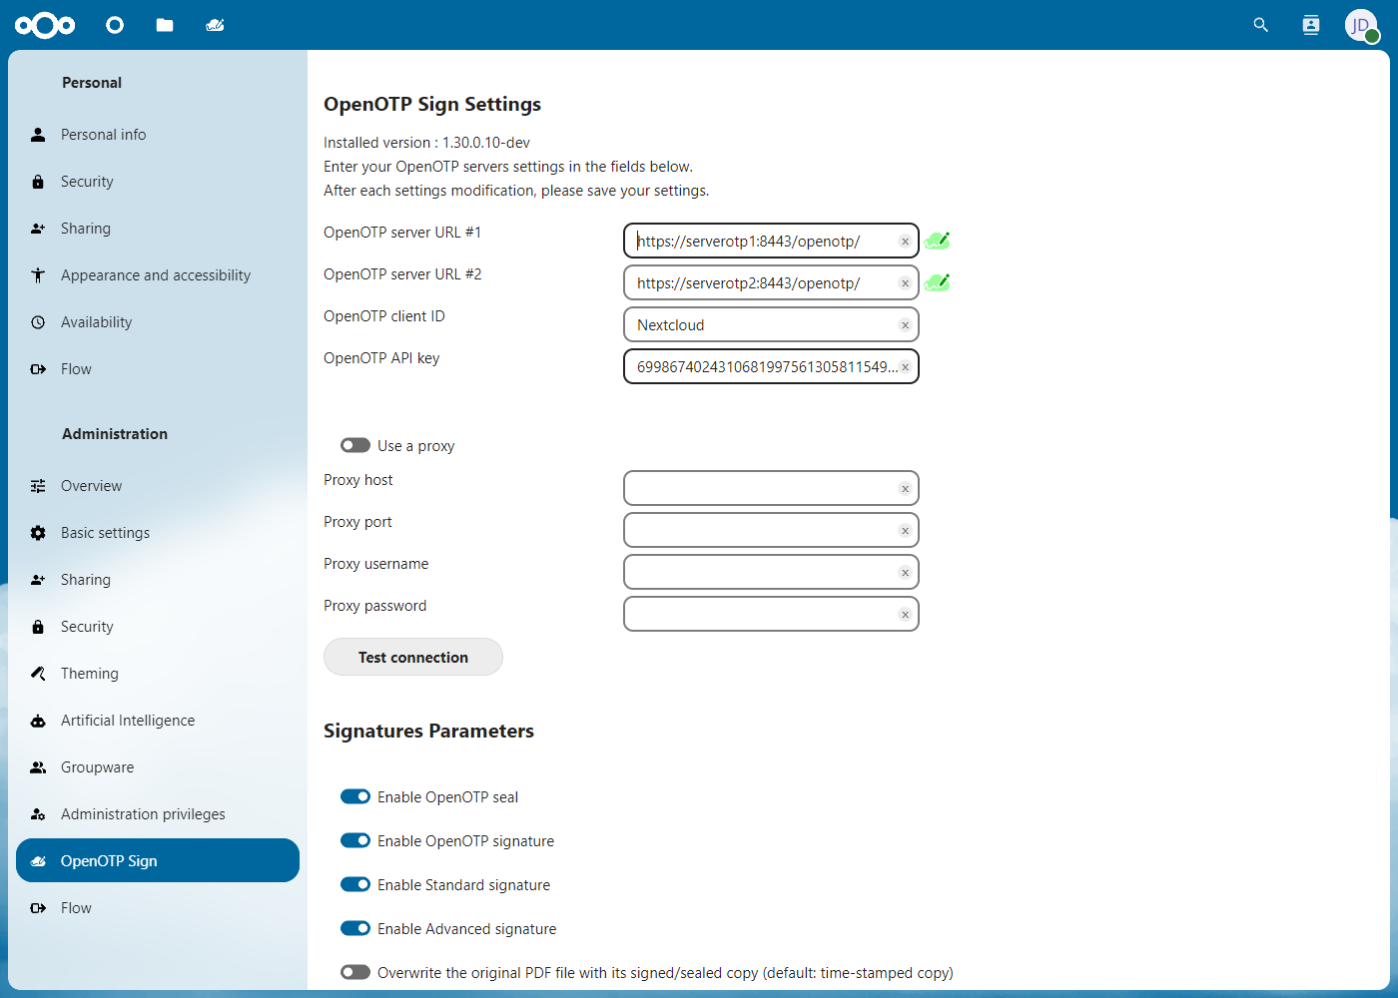Viewport: 1398px width, 998px height.
Task: Open administration Flow settings
Action: (x=158, y=908)
